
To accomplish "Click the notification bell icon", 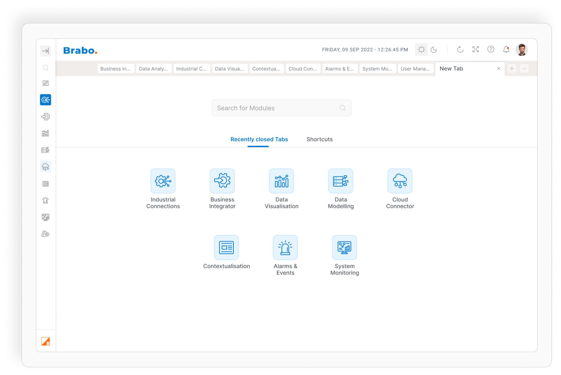I will (506, 50).
